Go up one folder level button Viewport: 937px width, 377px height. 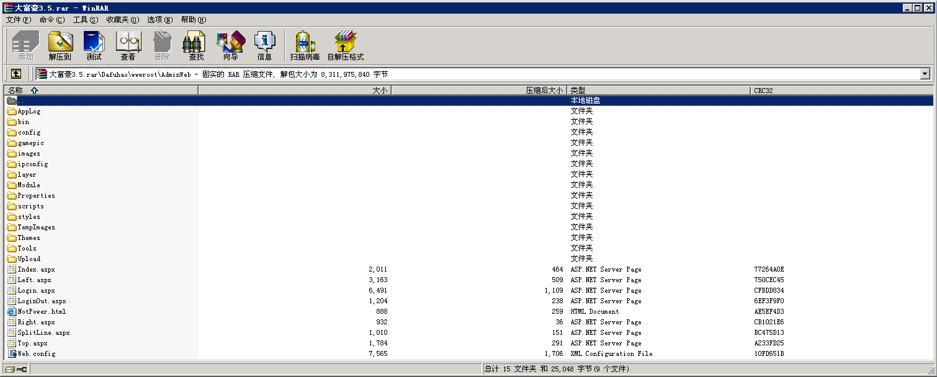point(16,74)
